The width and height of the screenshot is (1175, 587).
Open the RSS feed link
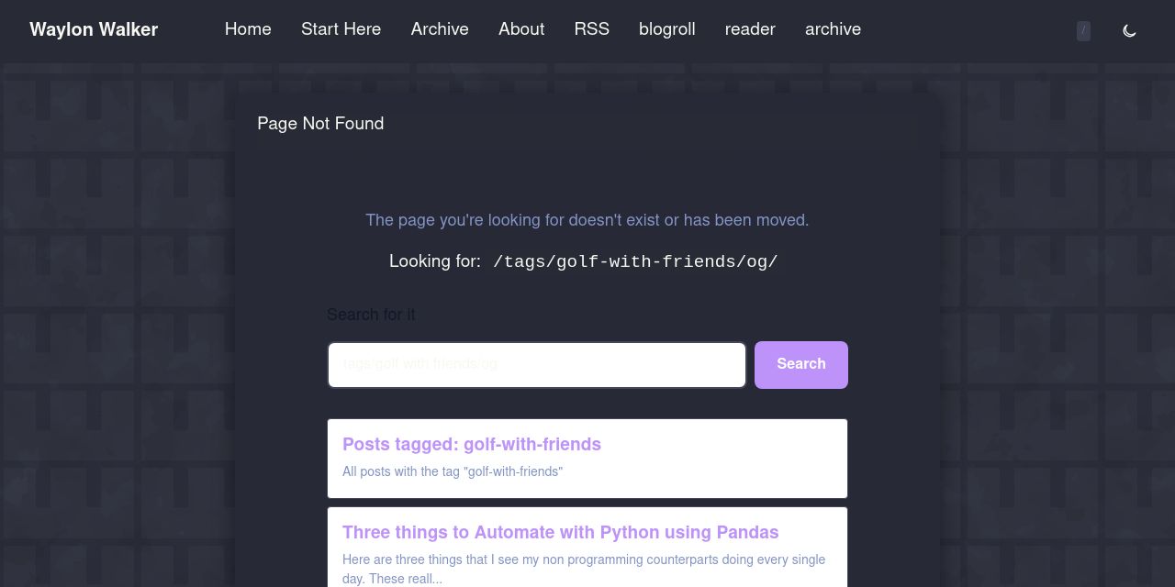click(591, 29)
